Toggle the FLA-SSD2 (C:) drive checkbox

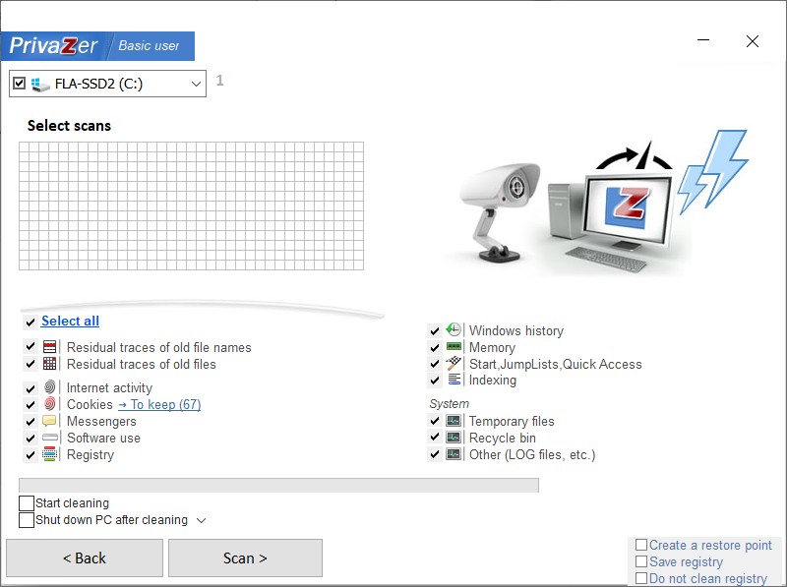pos(19,84)
